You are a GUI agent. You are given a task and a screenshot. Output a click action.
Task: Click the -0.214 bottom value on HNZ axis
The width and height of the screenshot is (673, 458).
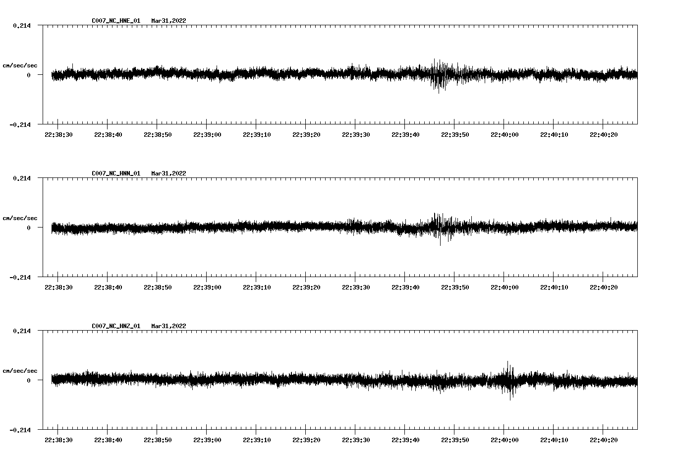tap(20, 430)
